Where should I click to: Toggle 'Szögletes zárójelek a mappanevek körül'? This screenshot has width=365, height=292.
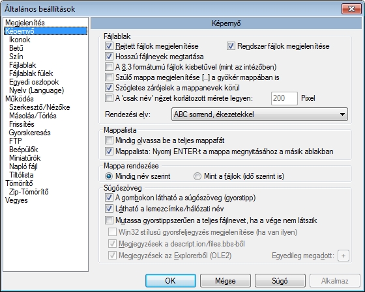(x=109, y=88)
